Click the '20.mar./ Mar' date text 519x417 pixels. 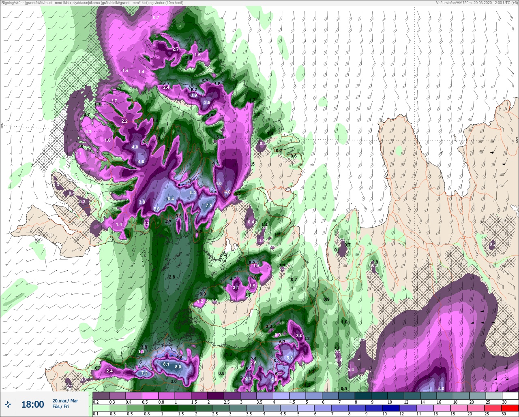click(65, 401)
